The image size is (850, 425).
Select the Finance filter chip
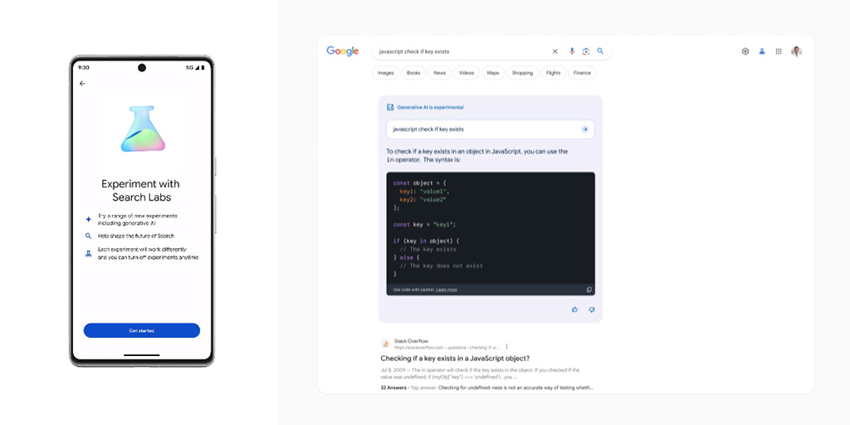point(582,73)
